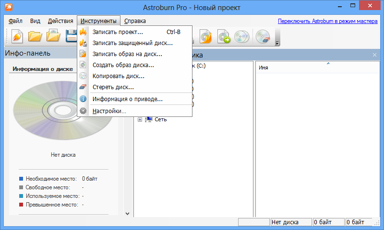
Task: Click the disc icon beside Копировать диск
Action: [83, 76]
